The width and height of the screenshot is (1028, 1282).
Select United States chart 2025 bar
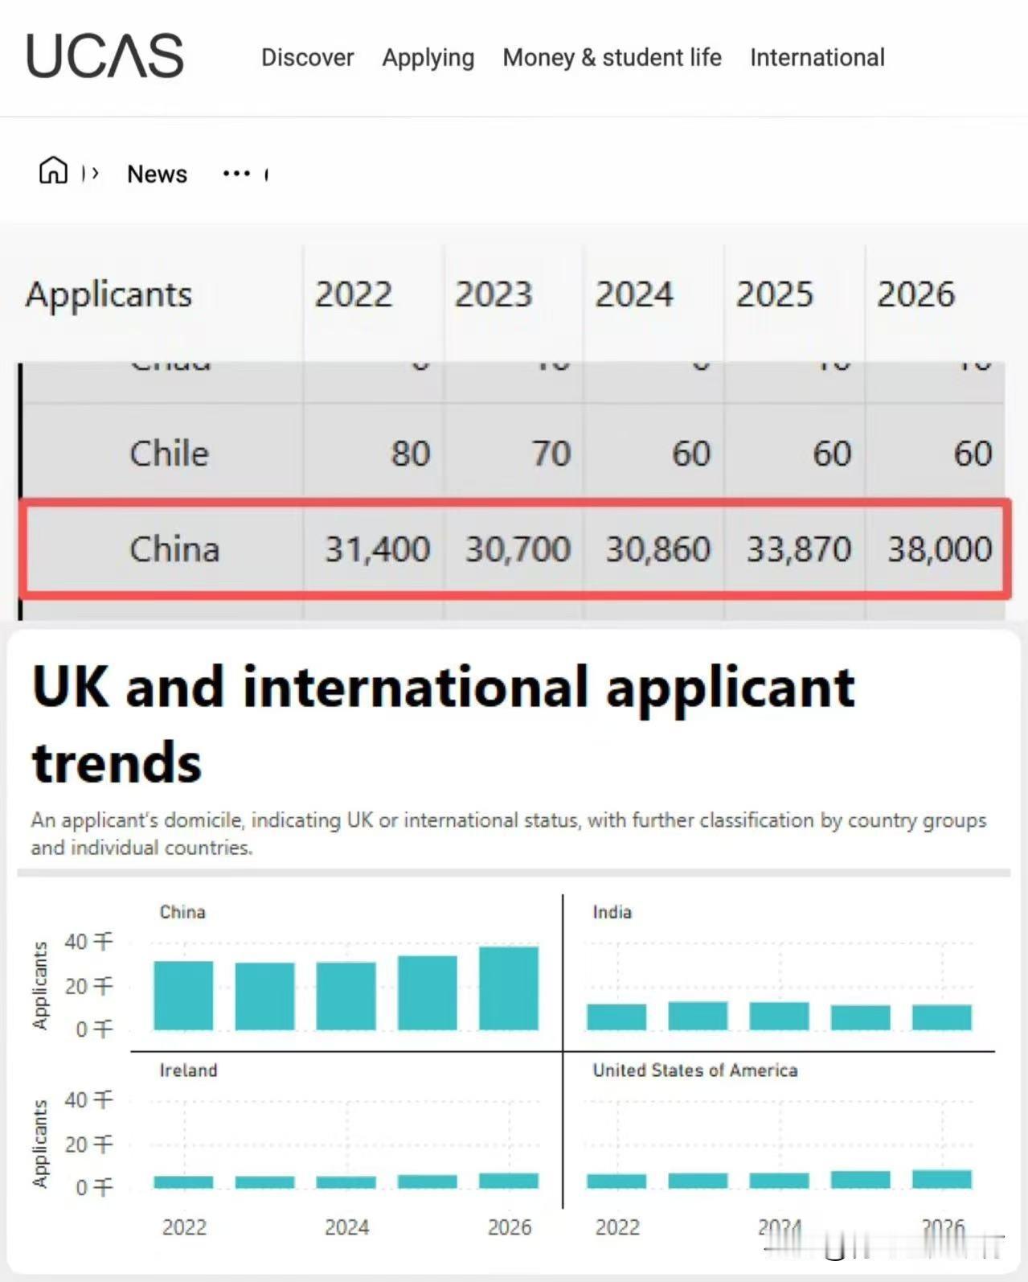point(861,1180)
